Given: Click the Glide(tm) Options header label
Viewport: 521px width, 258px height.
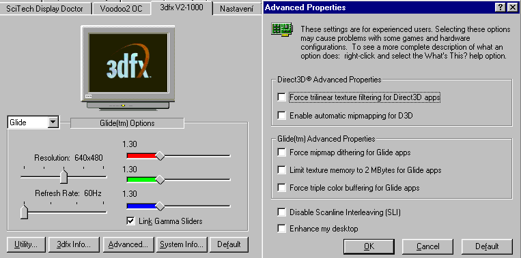Looking at the screenshot, I should tap(127, 123).
